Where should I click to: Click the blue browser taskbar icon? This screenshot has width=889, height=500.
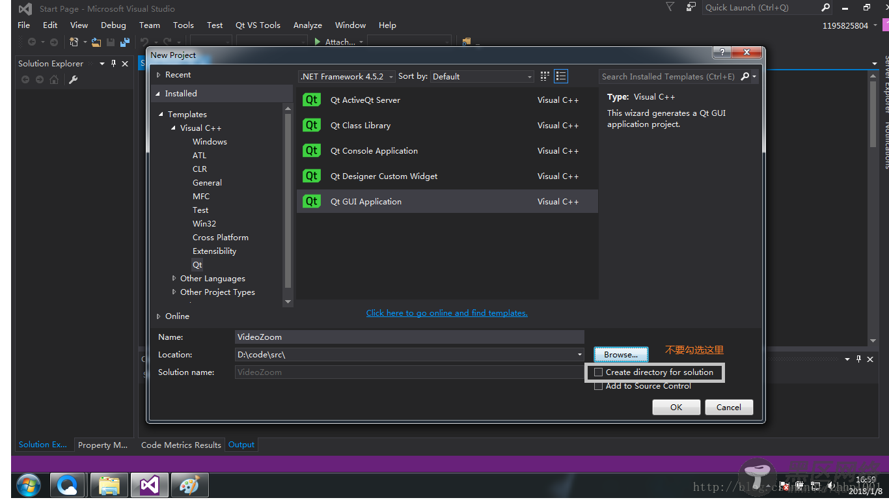click(68, 486)
